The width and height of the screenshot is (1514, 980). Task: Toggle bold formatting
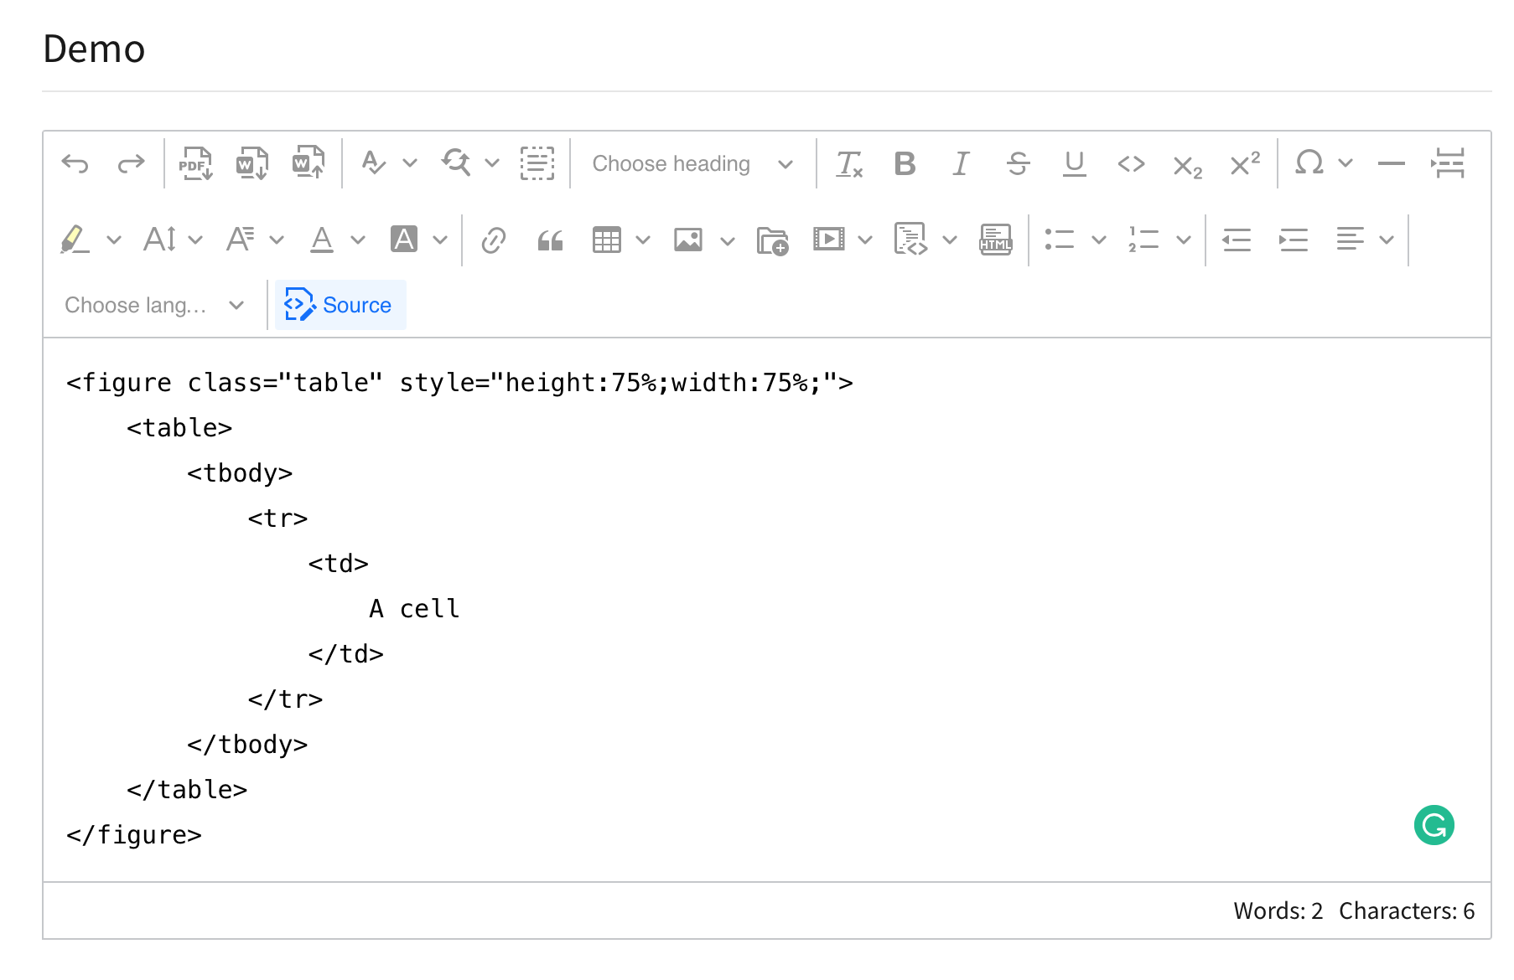[905, 163]
